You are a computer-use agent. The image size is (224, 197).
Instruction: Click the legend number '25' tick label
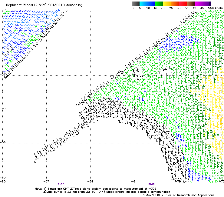(171, 8)
